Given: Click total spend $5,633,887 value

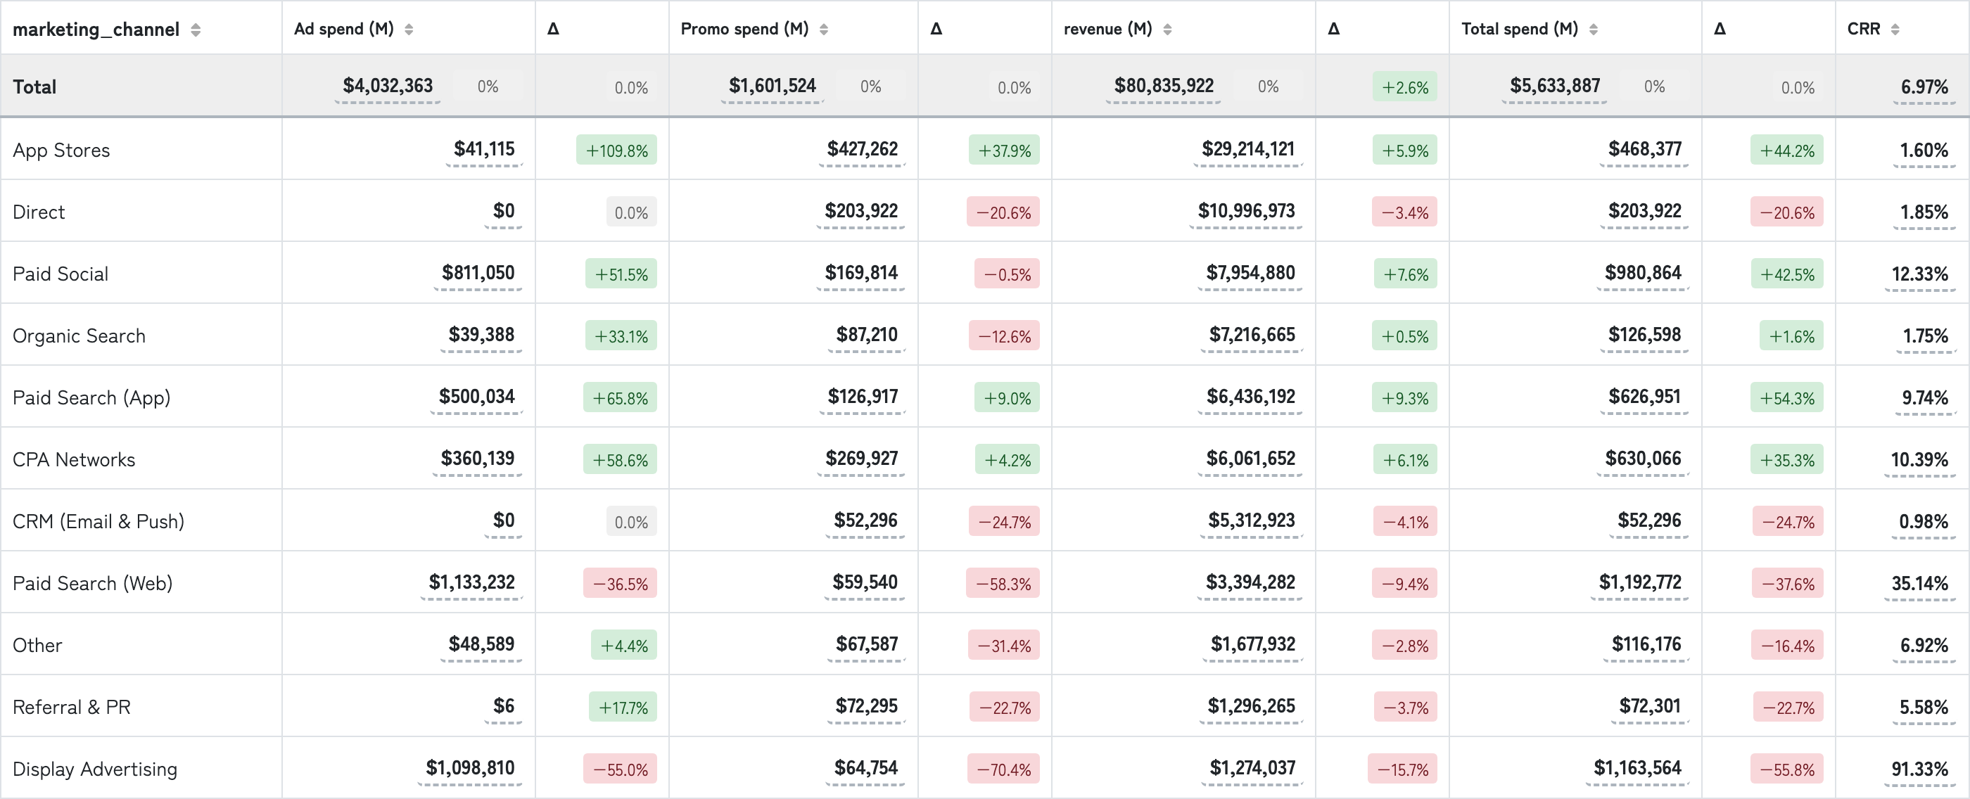Looking at the screenshot, I should 1555,86.
